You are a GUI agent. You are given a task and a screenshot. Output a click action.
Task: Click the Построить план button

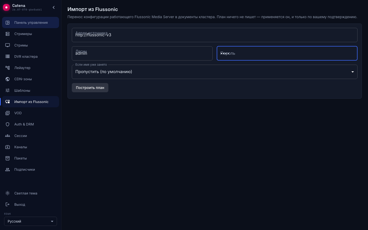click(90, 88)
